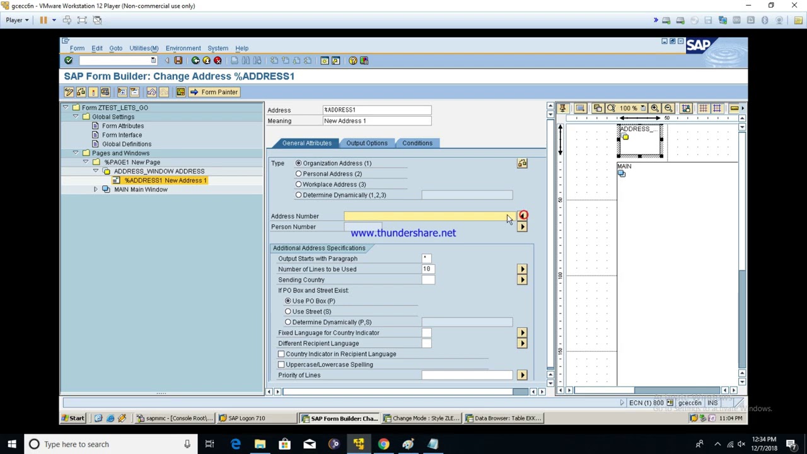Select Personal Address (2) radio button
This screenshot has width=807, height=454.
pyautogui.click(x=299, y=174)
